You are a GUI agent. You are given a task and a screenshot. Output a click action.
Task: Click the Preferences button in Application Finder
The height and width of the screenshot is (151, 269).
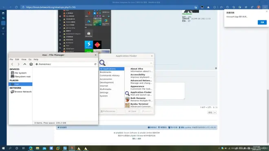tap(108, 111)
